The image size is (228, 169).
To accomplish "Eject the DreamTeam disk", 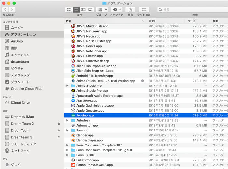I will tap(59, 130).
